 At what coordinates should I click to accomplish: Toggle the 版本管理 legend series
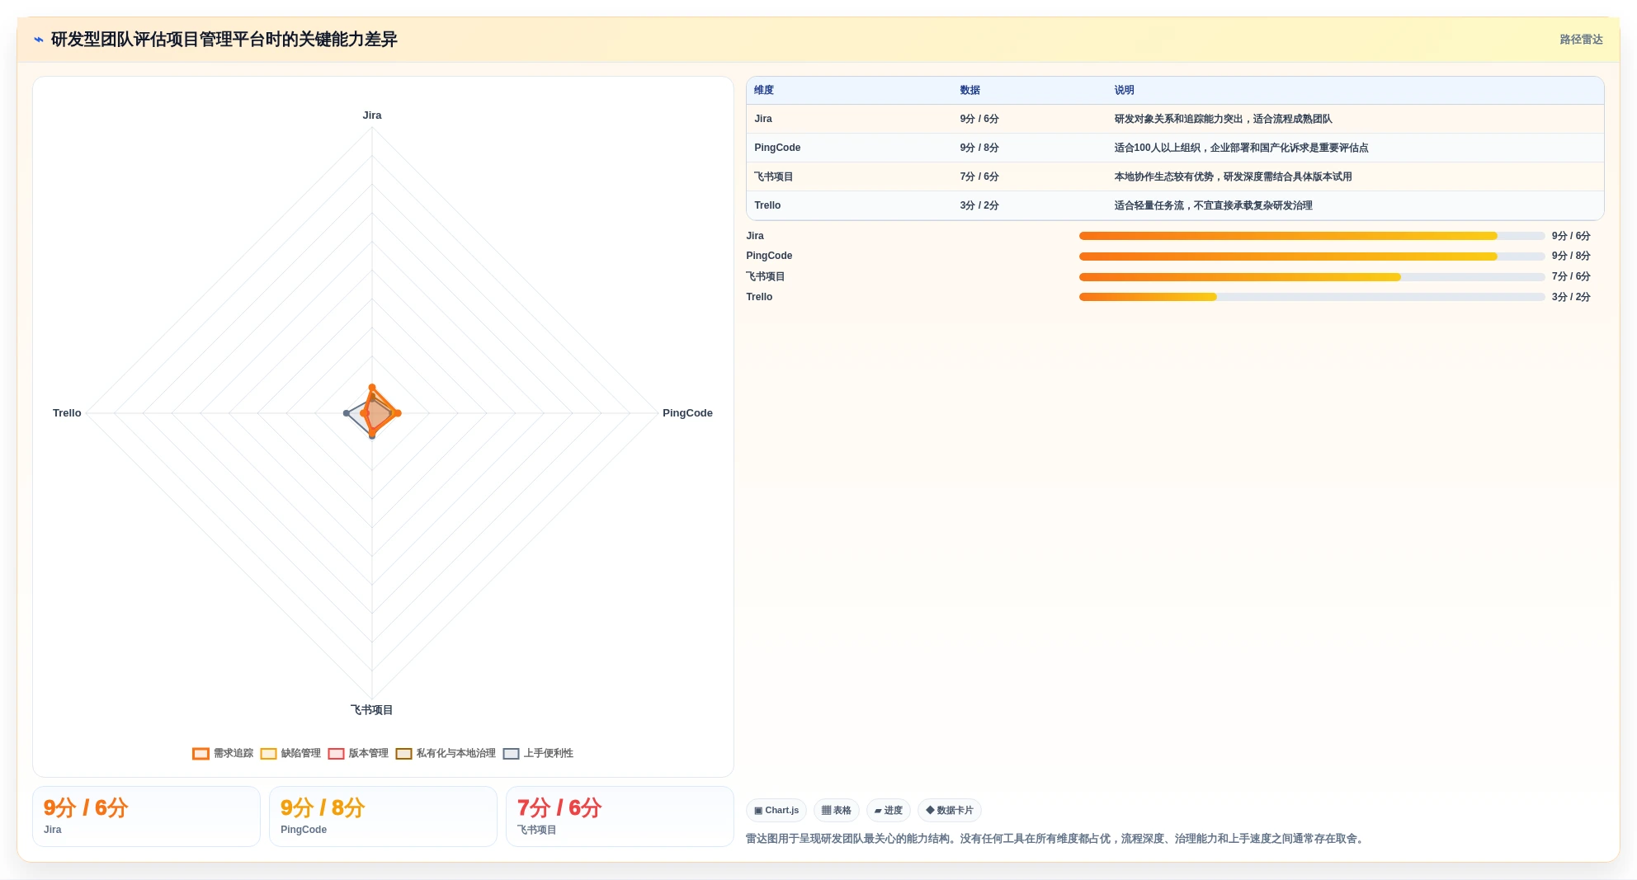pos(358,753)
